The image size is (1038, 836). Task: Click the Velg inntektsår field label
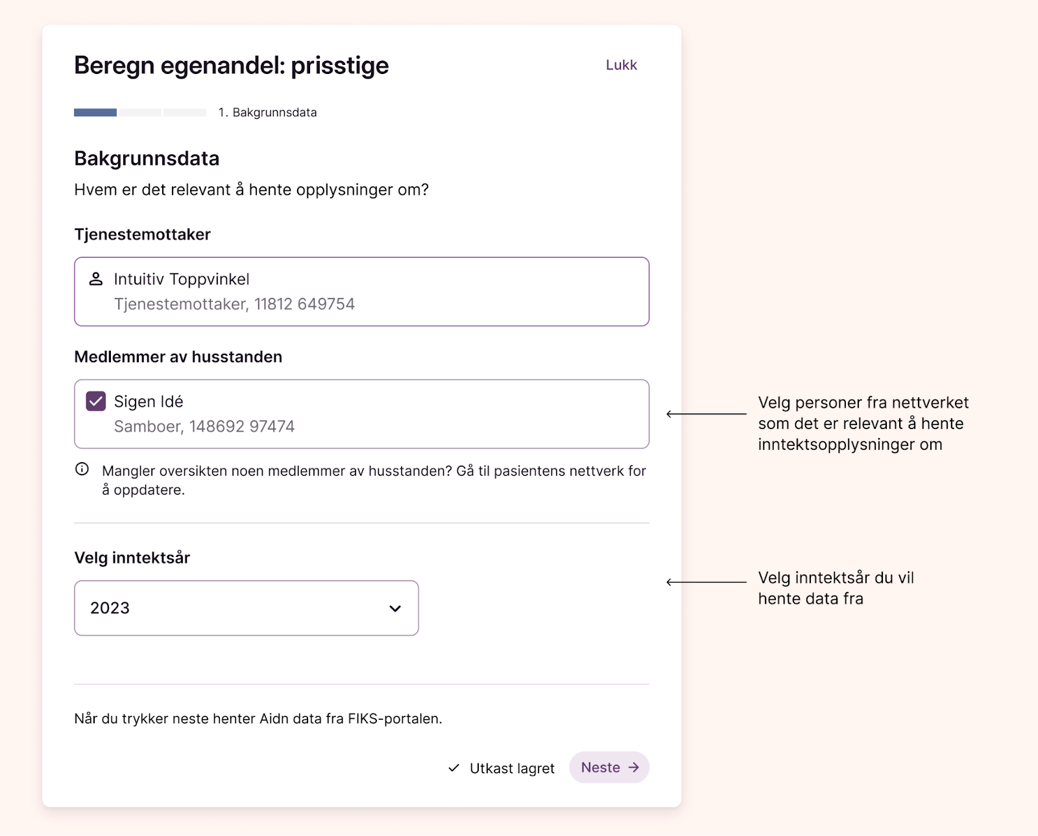click(x=132, y=558)
